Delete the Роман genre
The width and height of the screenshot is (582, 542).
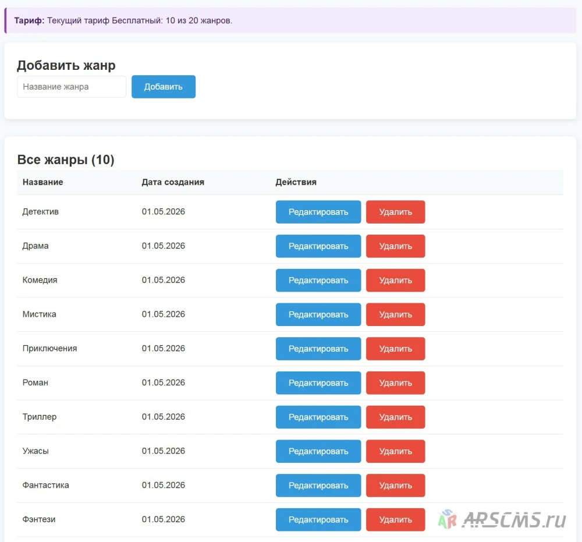tap(395, 382)
